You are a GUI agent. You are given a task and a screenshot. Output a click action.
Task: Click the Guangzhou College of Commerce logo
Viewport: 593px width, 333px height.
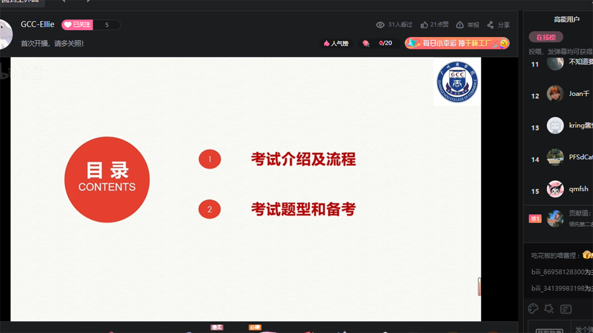(457, 82)
